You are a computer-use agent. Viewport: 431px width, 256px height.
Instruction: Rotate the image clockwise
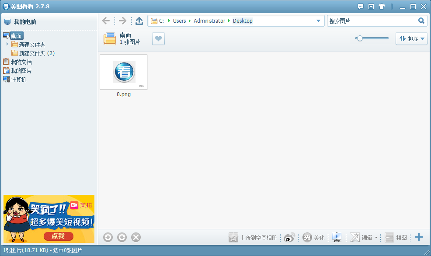point(122,237)
